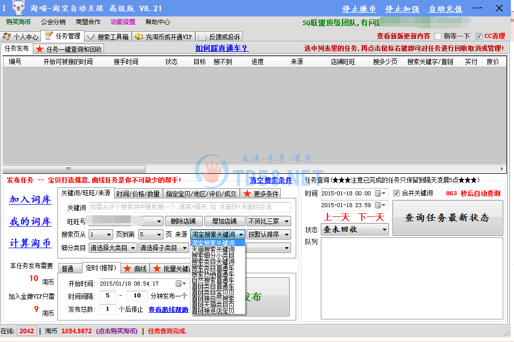Open calendar picker for 开始时间 field
The image size is (514, 342).
click(180, 284)
